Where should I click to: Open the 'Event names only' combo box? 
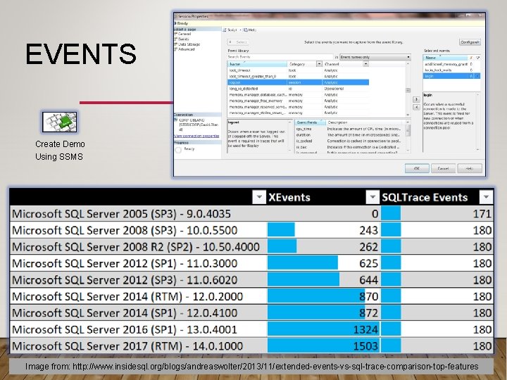tap(375, 57)
